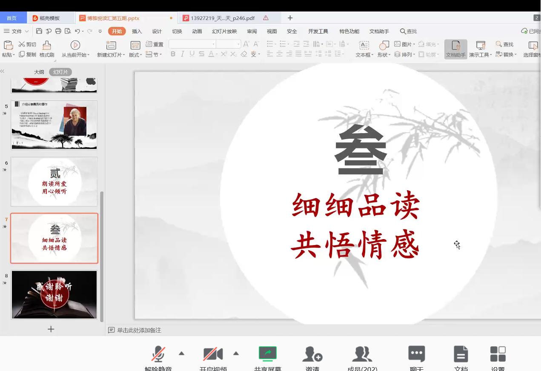Select slide 8 感谢聆听 thumbnail
This screenshot has height=371, width=541.
(54, 294)
